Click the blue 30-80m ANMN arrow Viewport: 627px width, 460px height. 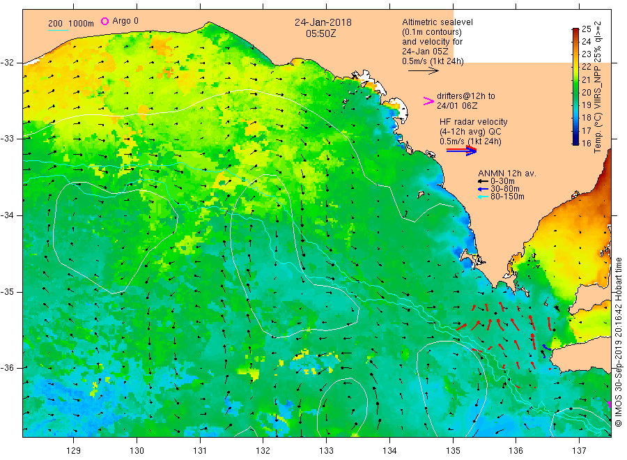tap(483, 189)
